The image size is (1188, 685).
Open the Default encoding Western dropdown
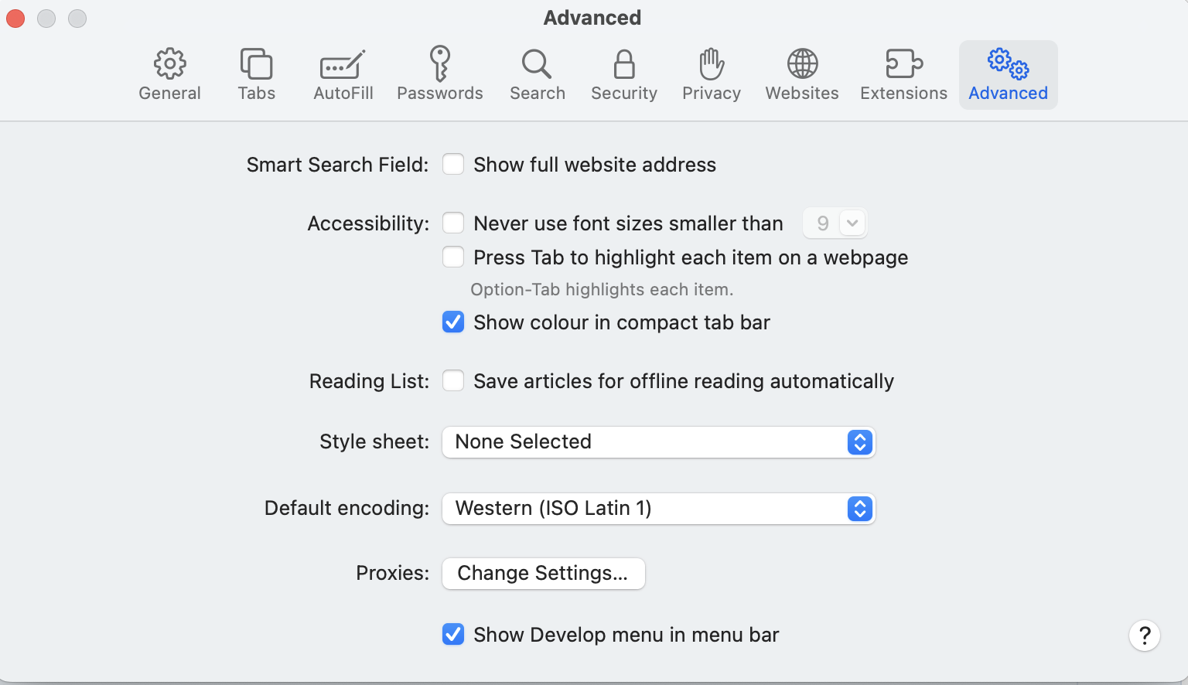658,509
